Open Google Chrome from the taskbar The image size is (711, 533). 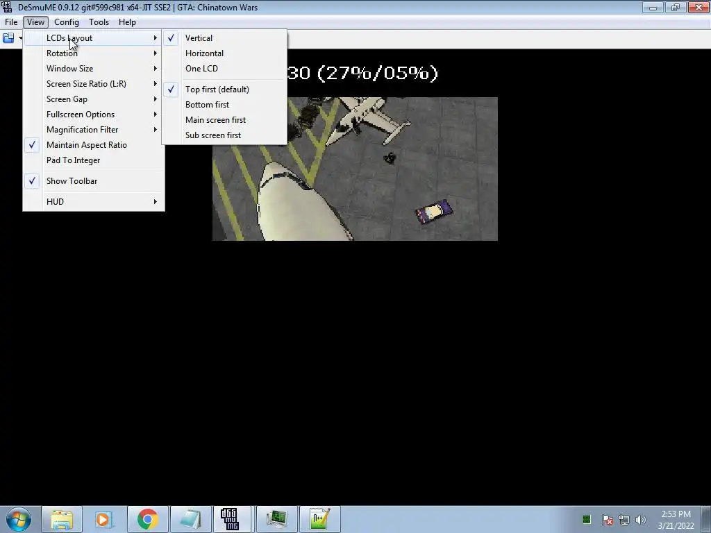click(x=147, y=519)
